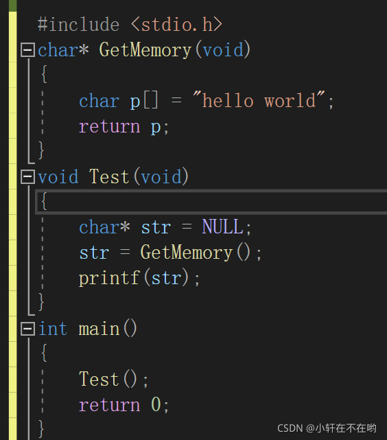387x440 pixels.
Task: Click the CSDN watermark text
Action: point(327,428)
